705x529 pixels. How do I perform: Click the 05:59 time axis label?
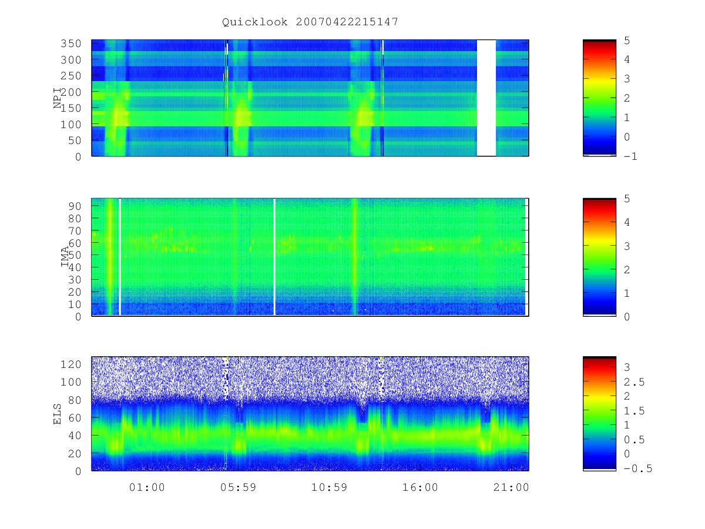click(238, 487)
